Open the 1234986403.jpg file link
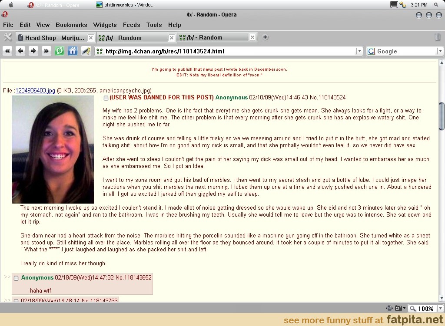Viewport: 445px width, 326px height. (x=35, y=91)
